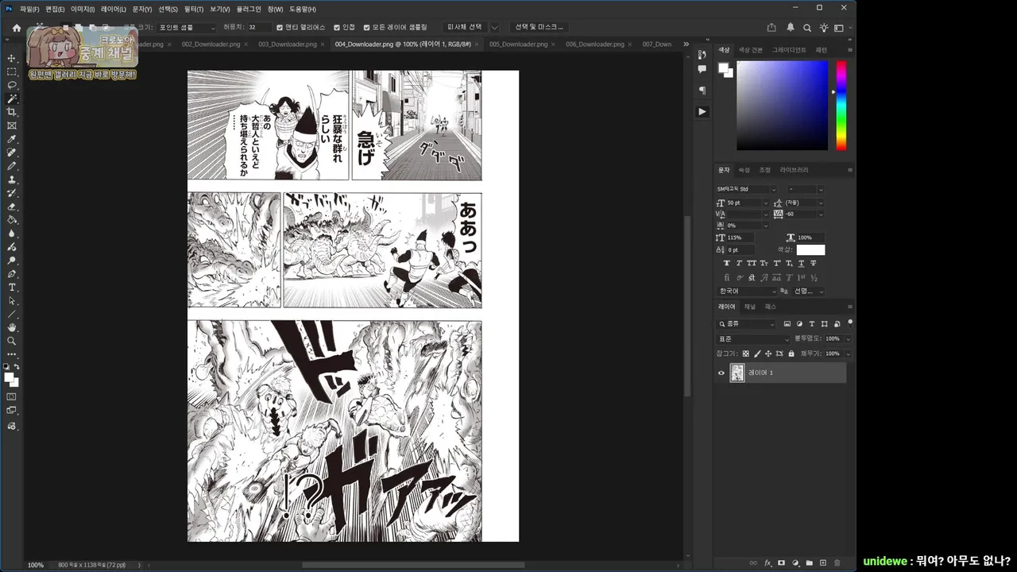Click the 선택 및 마스크 button
This screenshot has width=1017, height=572.
(539, 27)
